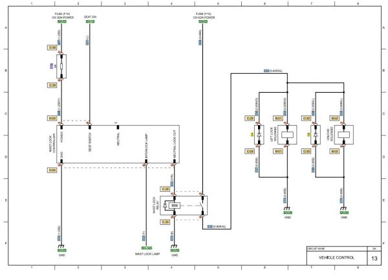Screen dimensions: 388x280
Task: Click C-39 connector tag below the relay
Action: point(165,222)
